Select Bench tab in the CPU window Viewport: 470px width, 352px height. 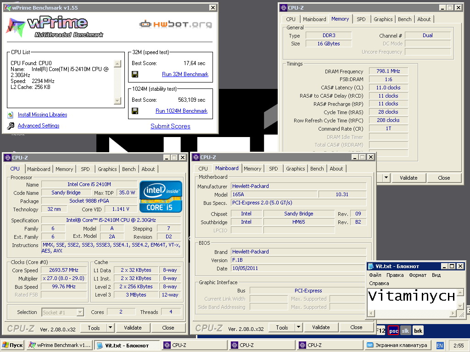point(129,169)
